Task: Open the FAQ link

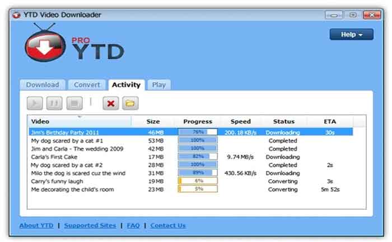Action: tap(133, 226)
